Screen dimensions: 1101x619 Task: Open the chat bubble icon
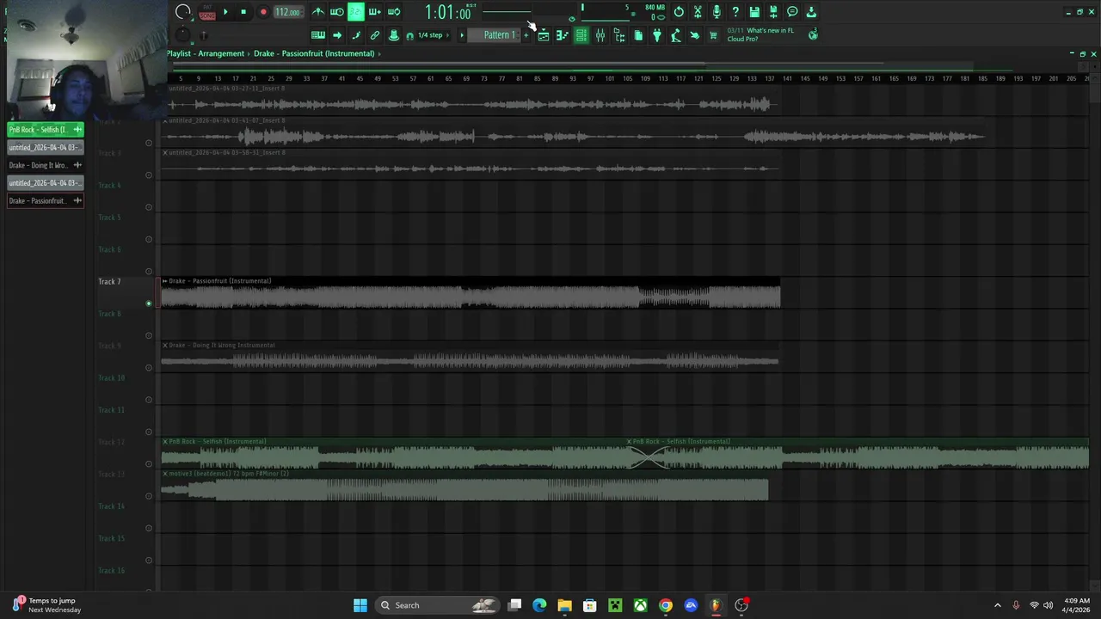792,12
